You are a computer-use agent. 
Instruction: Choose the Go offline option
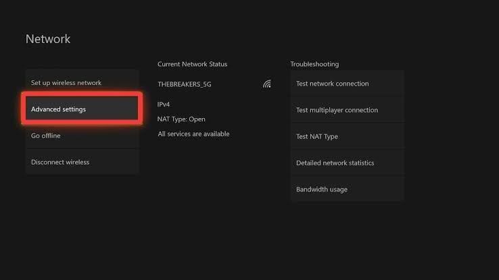[x=82, y=136]
